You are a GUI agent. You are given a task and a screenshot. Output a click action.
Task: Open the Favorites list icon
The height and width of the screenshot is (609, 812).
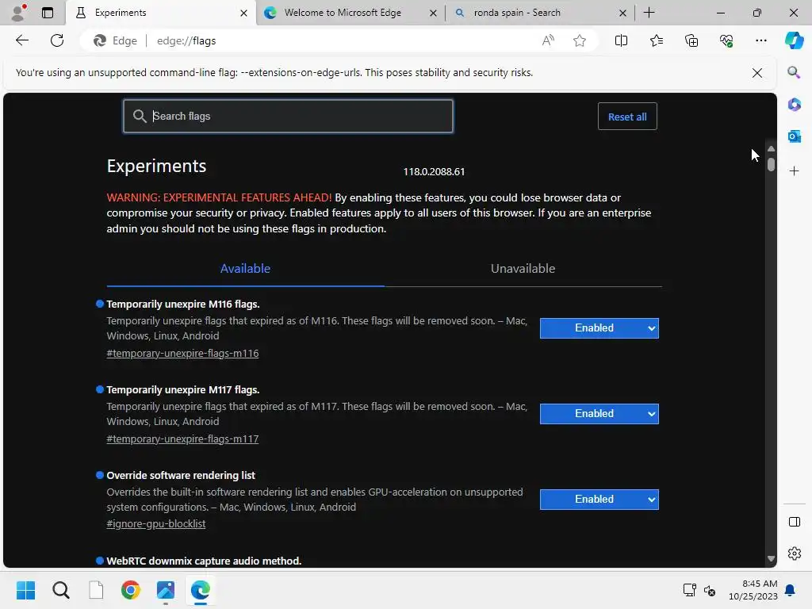coord(656,40)
